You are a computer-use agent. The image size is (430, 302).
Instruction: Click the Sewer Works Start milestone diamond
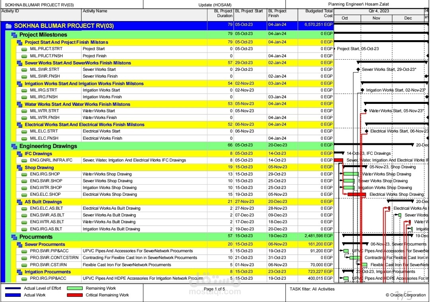click(x=358, y=69)
